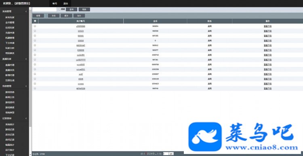Image resolution: width=303 pixels, height=156 pixels.
Task: Click the page number input box
Action: pos(166,154)
